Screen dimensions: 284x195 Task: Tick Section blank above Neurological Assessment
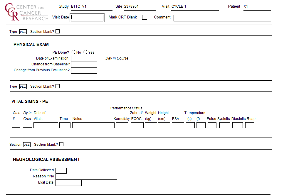coord(61,144)
